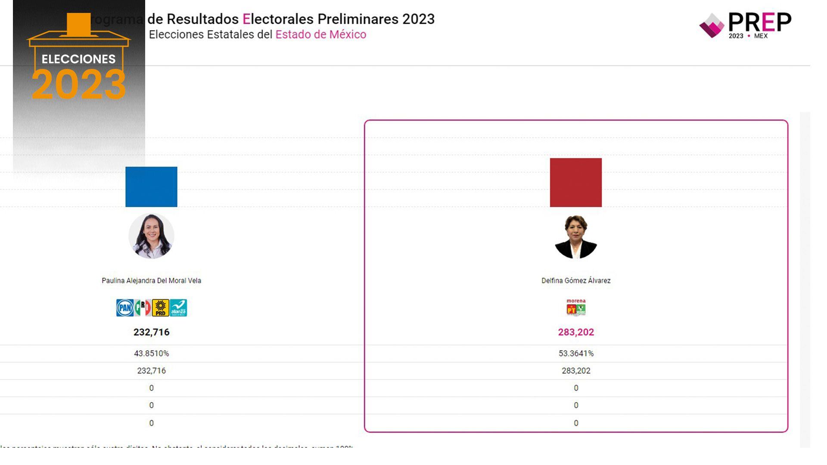The image size is (827, 465).
Task: Click the blue vote bar
Action: click(x=151, y=187)
